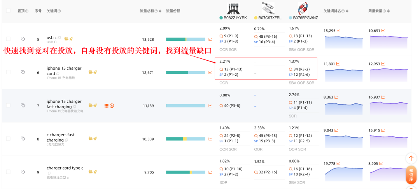Open search volume trend next to 16,937
Viewport: 420px width, 189px height.
click(383, 97)
